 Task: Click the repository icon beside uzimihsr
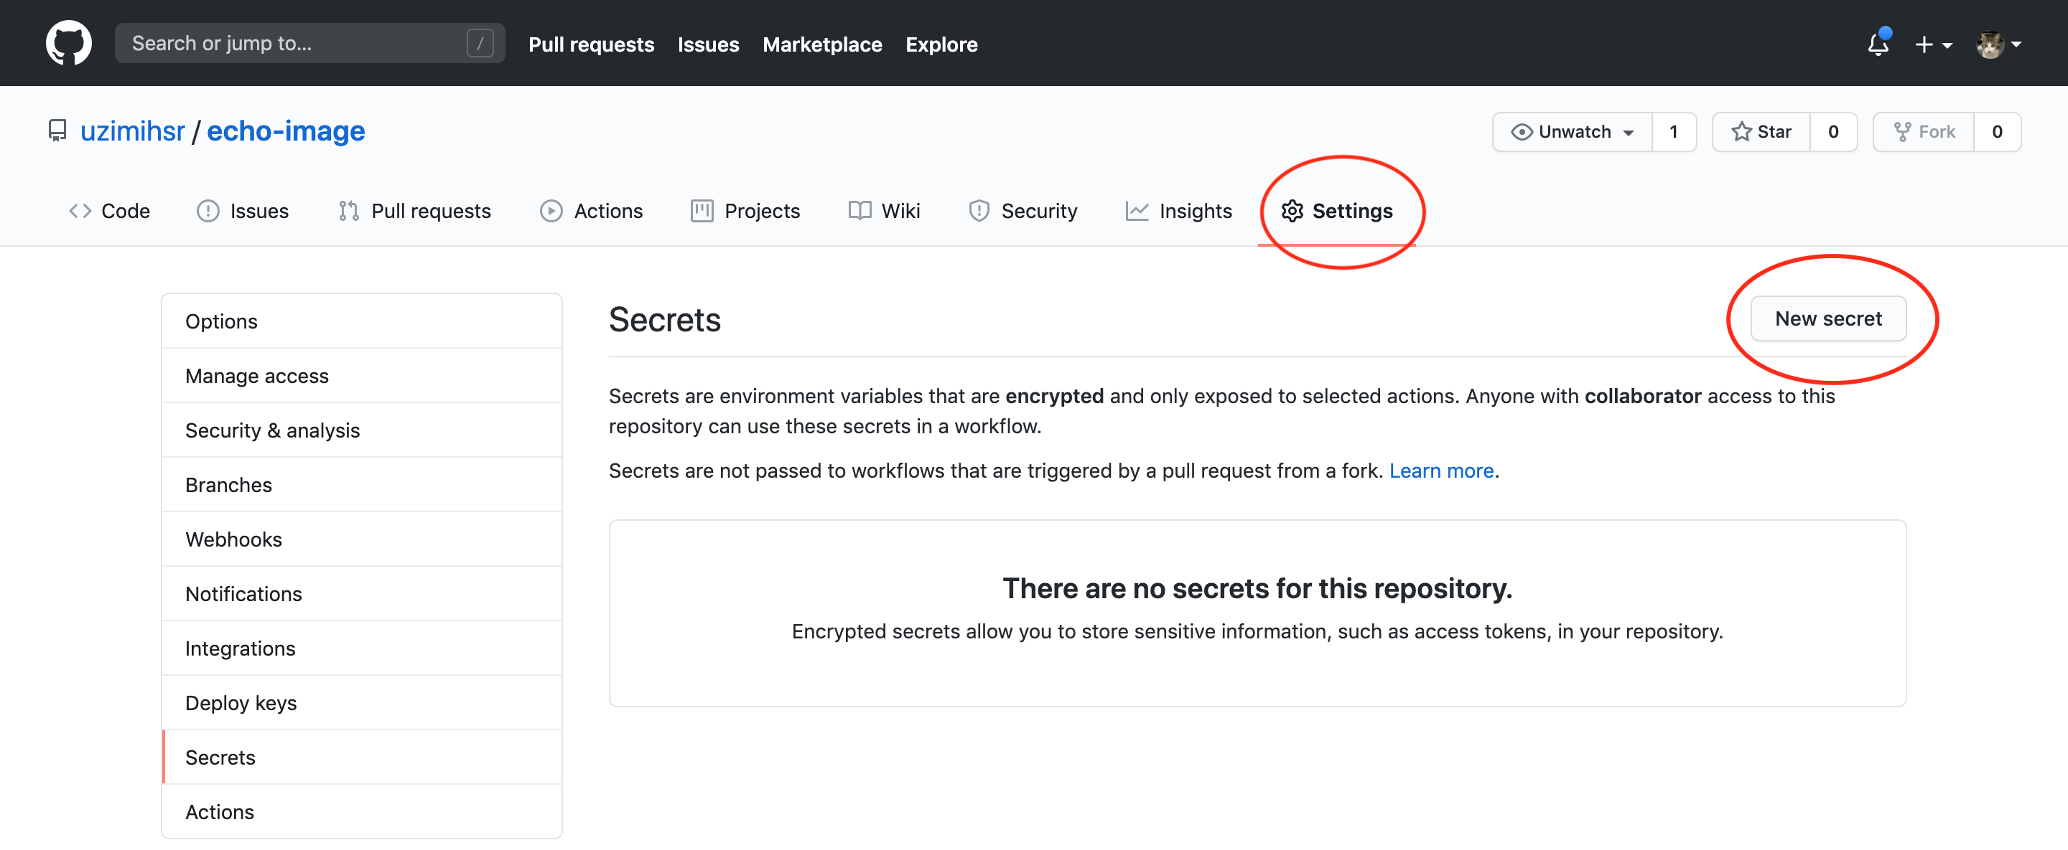click(57, 131)
